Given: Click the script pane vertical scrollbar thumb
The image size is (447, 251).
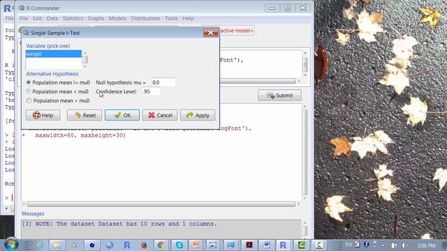Looking at the screenshot, I should pos(305,65).
